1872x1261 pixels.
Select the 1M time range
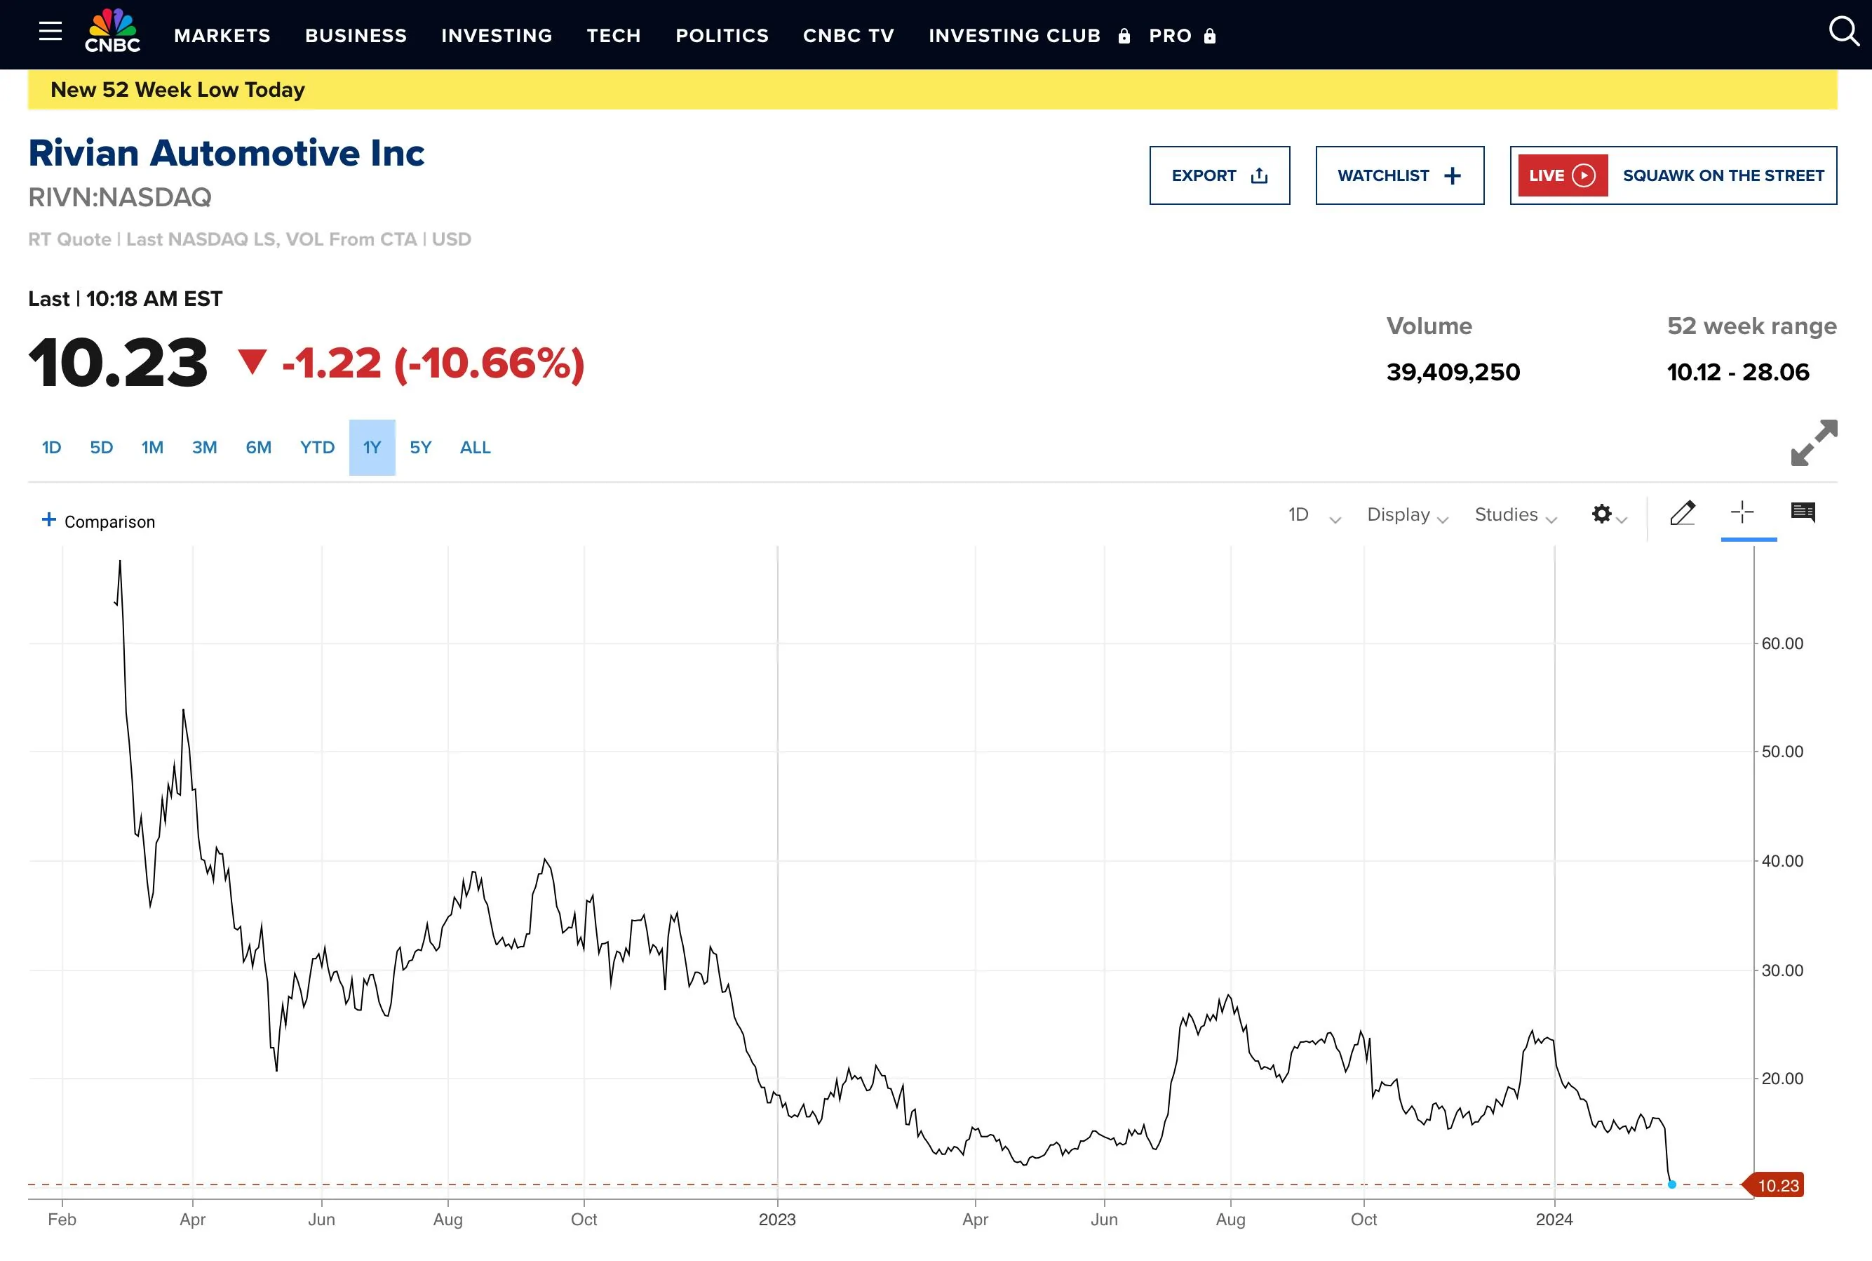pyautogui.click(x=152, y=447)
